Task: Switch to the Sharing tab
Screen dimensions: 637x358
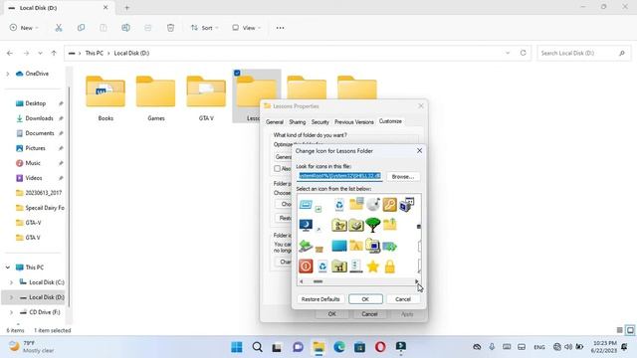Action: (x=298, y=121)
